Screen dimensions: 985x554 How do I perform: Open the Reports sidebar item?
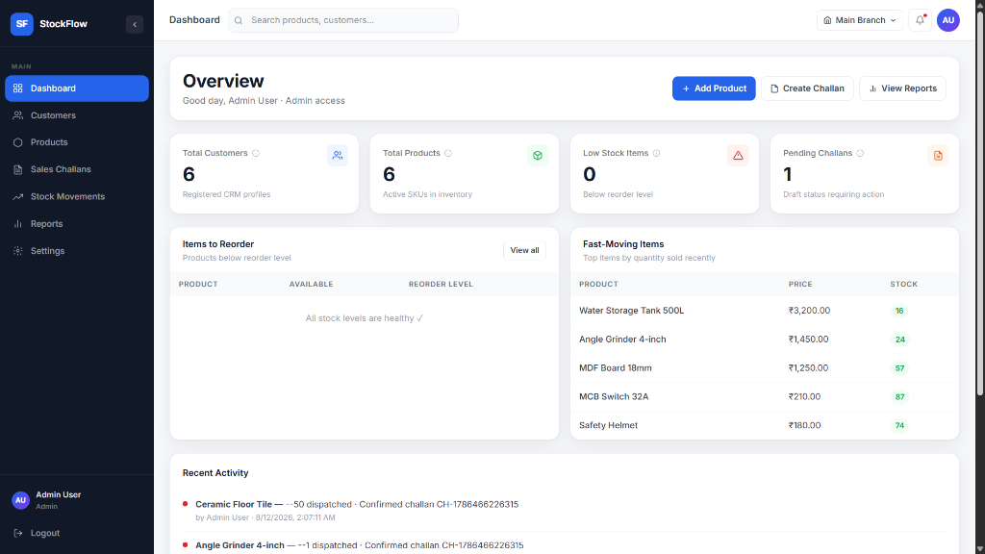77,223
